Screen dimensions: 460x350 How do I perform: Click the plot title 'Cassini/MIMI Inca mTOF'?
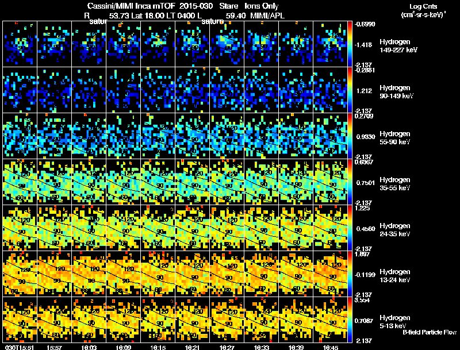[131, 6]
